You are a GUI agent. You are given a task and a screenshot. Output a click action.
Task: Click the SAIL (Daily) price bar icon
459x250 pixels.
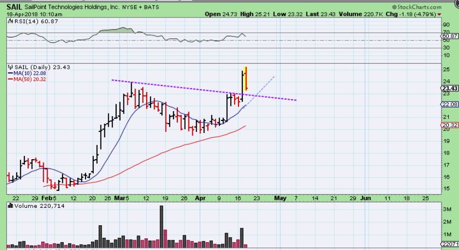11,67
